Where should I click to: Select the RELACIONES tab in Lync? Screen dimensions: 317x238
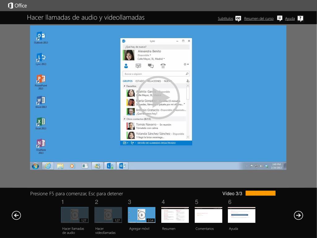coord(154,81)
